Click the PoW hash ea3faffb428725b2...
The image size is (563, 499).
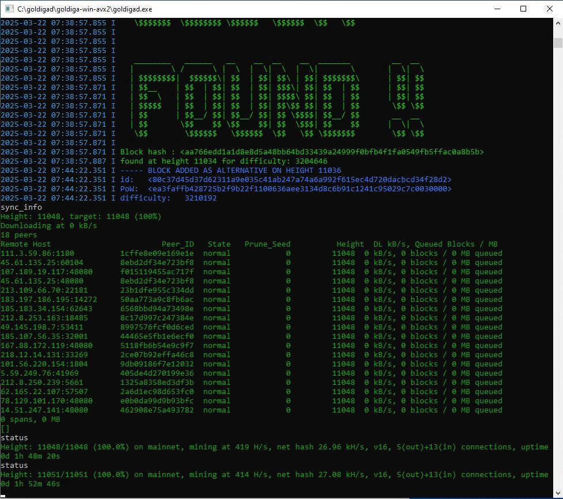coord(300,189)
